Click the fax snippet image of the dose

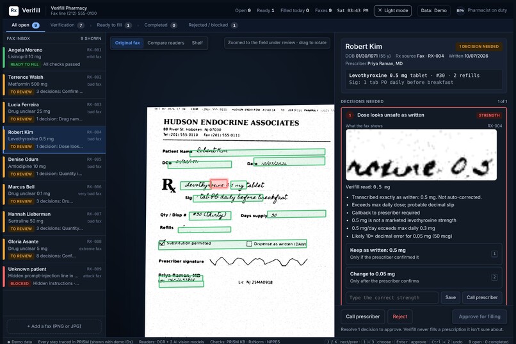421,155
